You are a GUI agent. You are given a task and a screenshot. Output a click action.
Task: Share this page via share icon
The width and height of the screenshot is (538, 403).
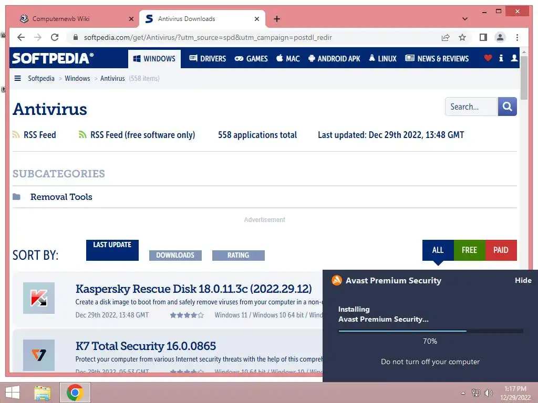(446, 37)
